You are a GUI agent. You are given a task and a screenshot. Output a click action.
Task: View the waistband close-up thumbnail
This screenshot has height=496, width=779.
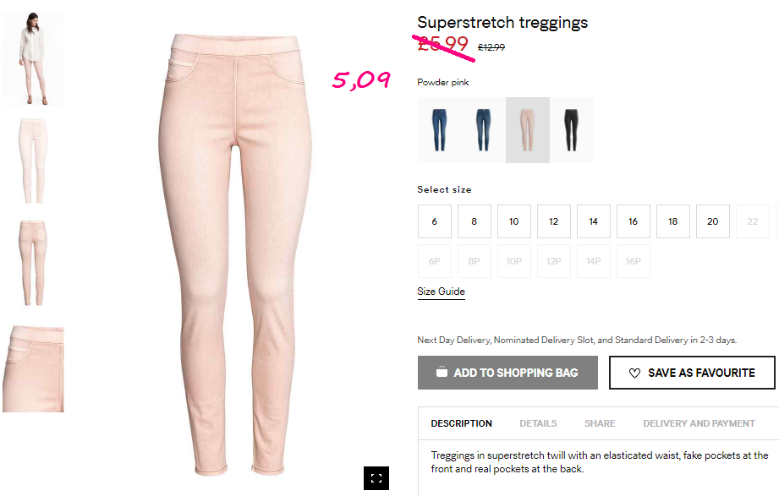click(33, 369)
